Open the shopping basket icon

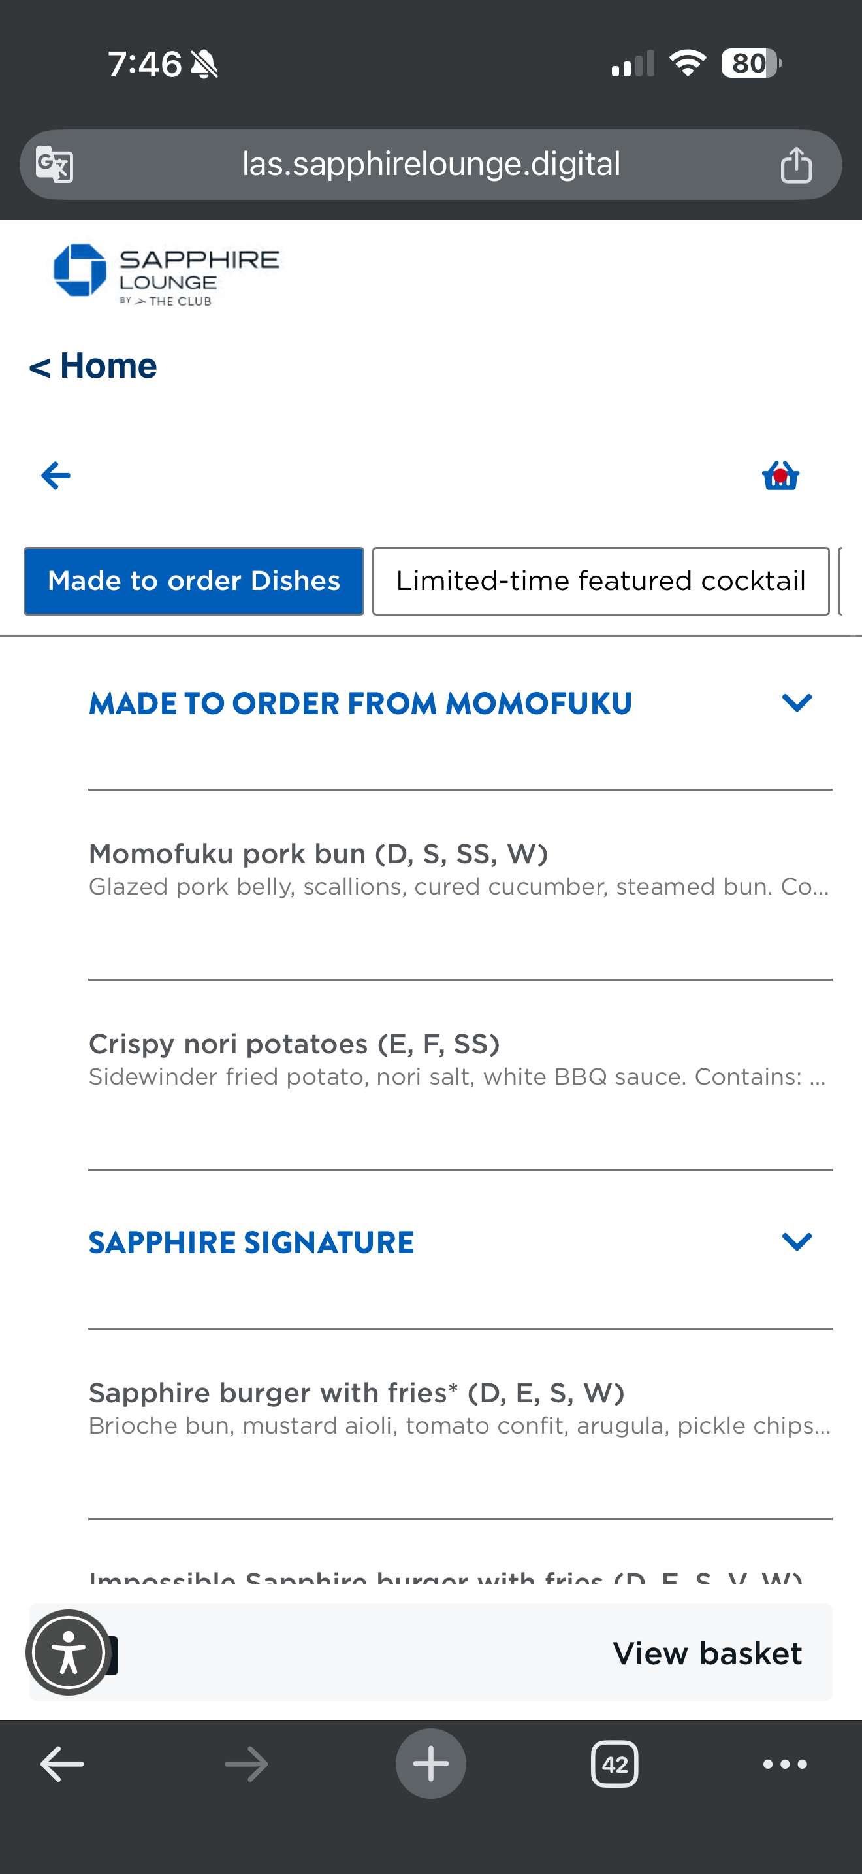coord(780,476)
